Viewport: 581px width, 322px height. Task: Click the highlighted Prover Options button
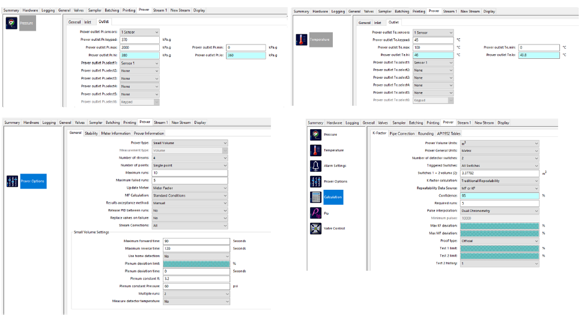pyautogui.click(x=34, y=181)
